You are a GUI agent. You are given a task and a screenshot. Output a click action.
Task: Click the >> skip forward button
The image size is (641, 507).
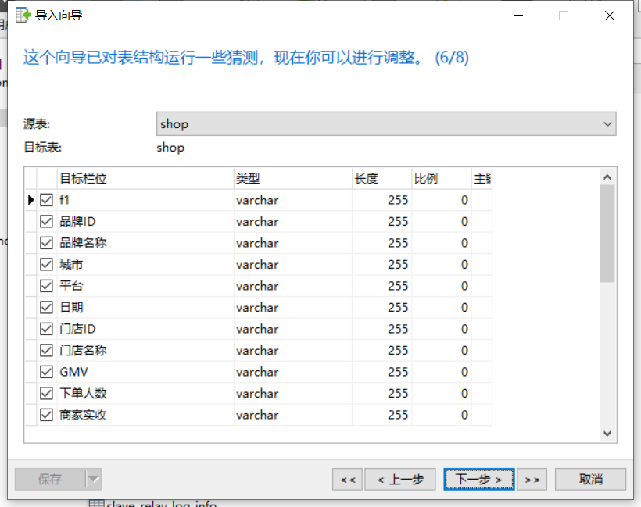tap(532, 479)
